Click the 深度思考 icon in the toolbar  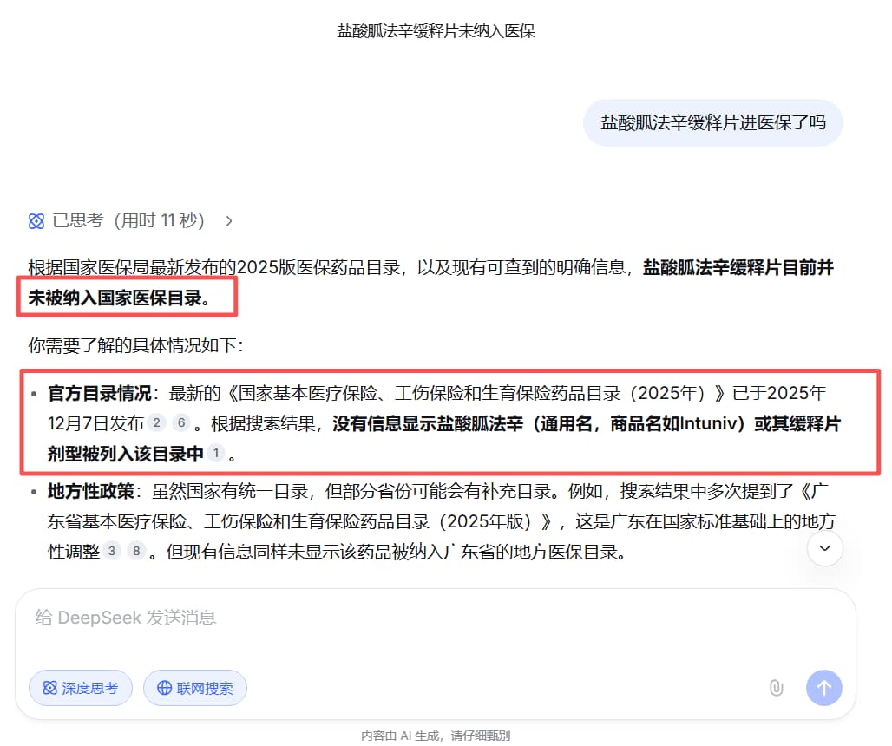coord(49,687)
